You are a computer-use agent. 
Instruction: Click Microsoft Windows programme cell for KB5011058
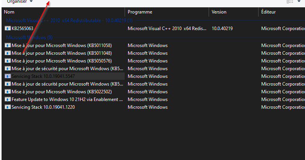[147, 45]
